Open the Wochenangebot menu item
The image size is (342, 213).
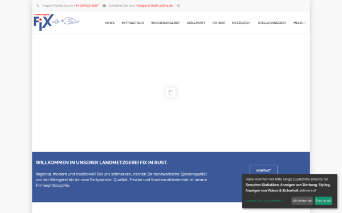tap(165, 23)
